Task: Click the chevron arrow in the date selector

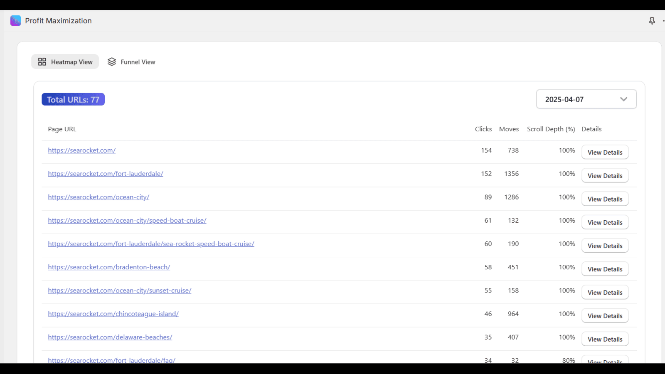Action: coord(623,99)
